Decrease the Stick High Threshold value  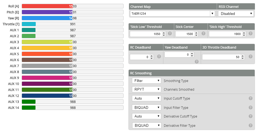244,35
